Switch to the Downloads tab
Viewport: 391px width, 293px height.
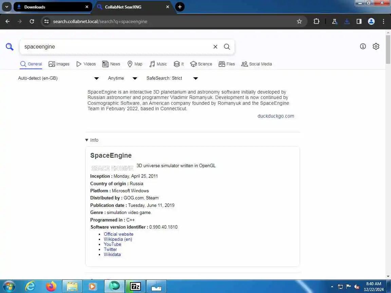coord(52,7)
